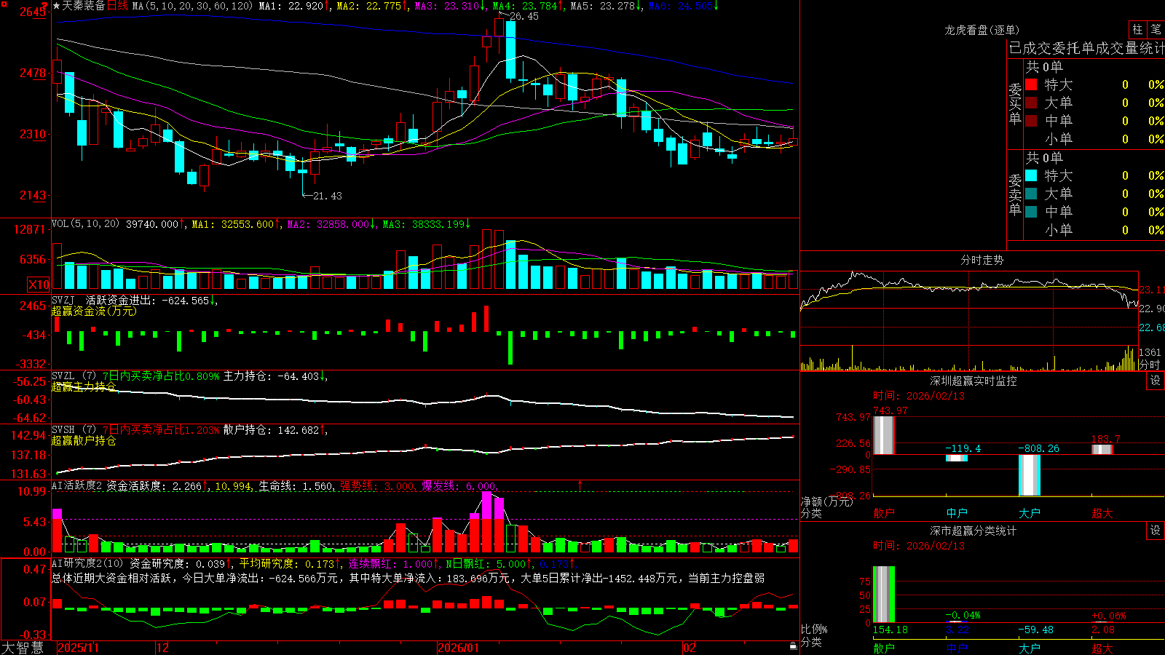Screen dimensions: 1165x655
Task: Click the 分时走势 panel title
Action: click(982, 260)
